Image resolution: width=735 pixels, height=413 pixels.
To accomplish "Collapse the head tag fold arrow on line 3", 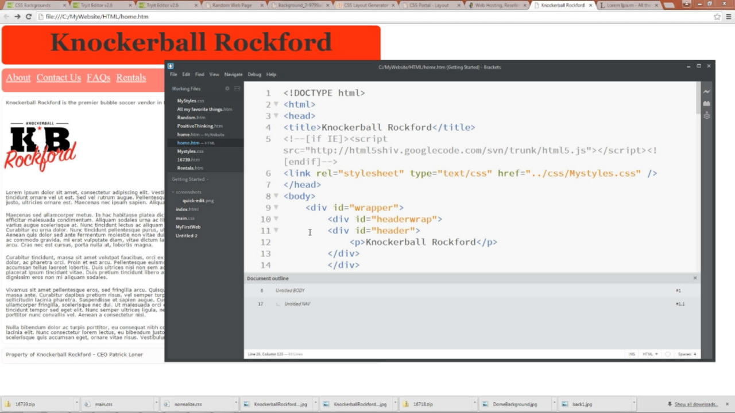I will 276,115.
